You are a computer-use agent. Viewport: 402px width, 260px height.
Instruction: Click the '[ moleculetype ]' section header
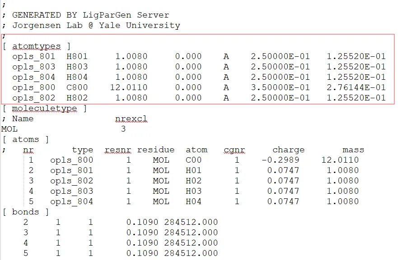[x=45, y=109]
